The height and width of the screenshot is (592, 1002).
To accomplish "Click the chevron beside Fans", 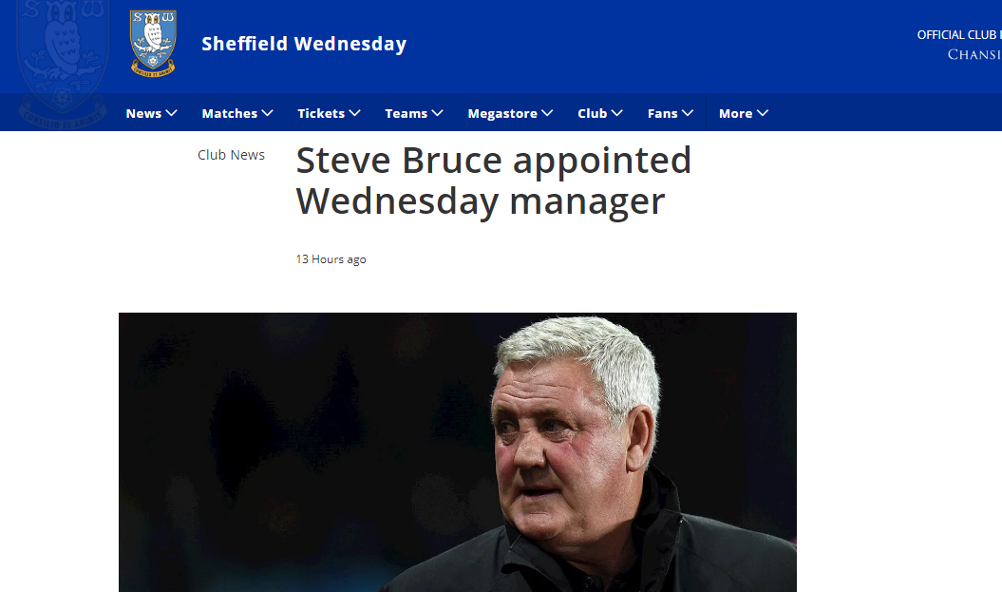I will point(688,113).
